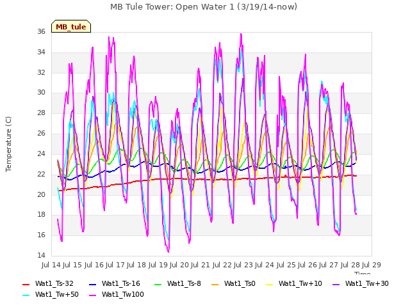Click the purple Wat1_Tw+30 legend swatch

(x=336, y=284)
